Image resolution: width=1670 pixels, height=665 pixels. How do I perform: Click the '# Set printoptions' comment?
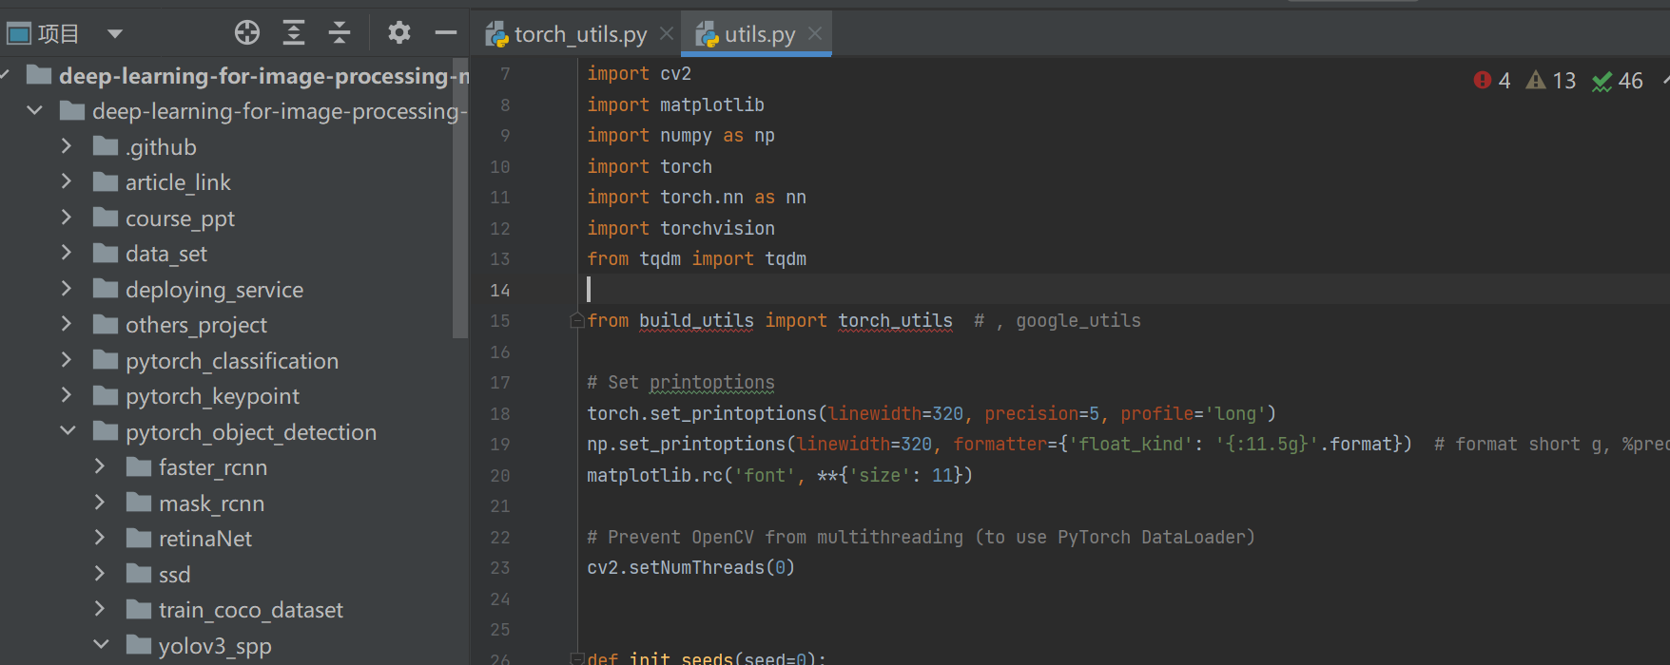tap(681, 383)
